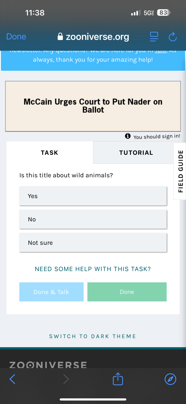Select the No answer
186x404 pixels.
click(x=93, y=219)
